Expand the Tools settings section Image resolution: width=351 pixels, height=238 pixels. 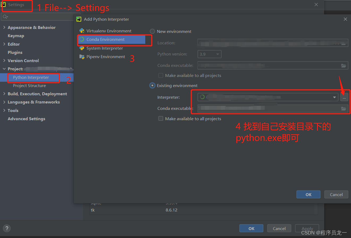(4, 110)
